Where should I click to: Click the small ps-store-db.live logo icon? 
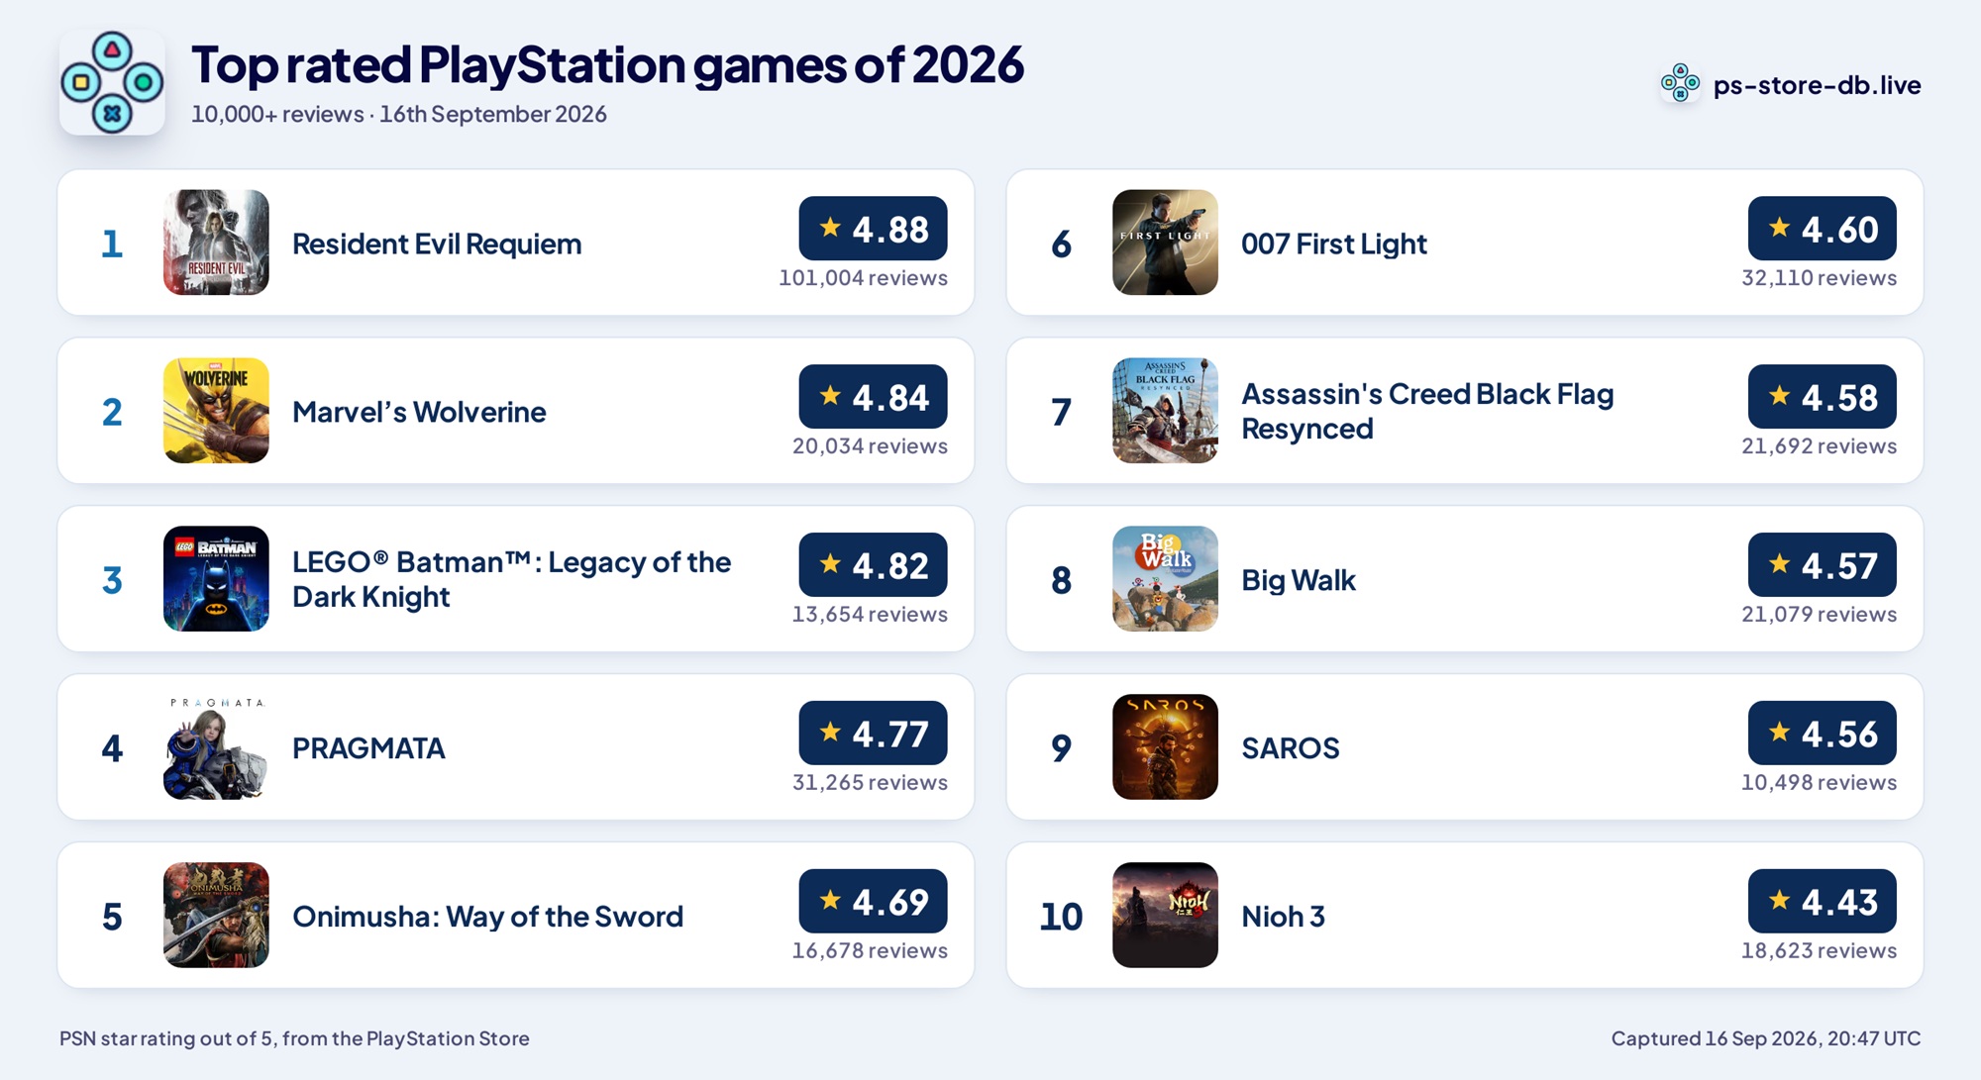1680,83
